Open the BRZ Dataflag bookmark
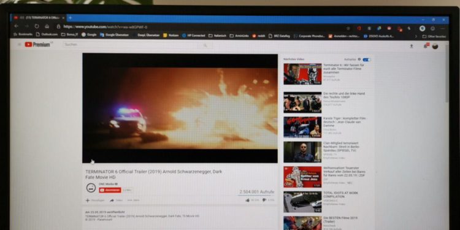460x230 pixels. [280, 36]
